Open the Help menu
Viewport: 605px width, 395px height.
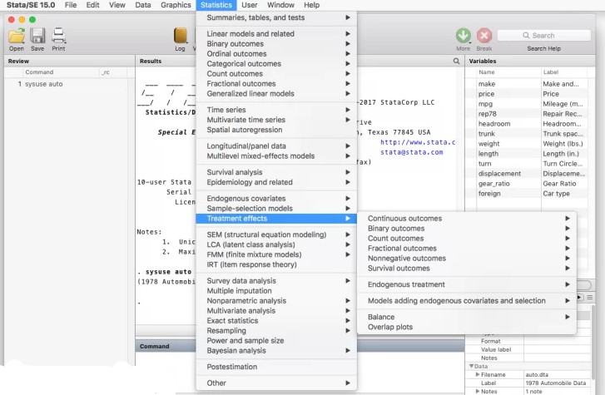pyautogui.click(x=311, y=5)
